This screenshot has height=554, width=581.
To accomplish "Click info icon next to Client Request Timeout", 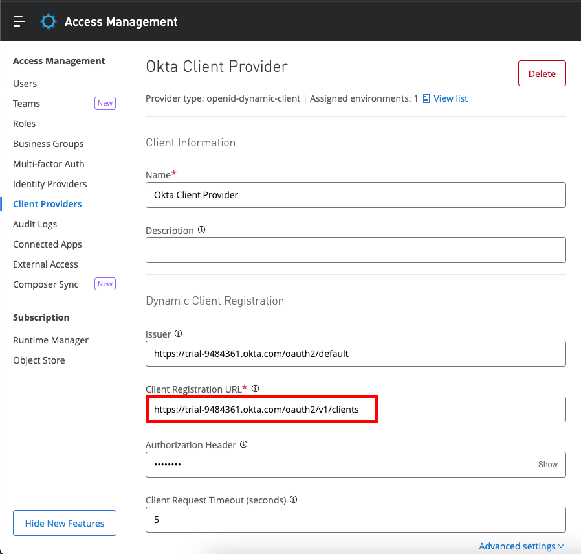I will [294, 500].
